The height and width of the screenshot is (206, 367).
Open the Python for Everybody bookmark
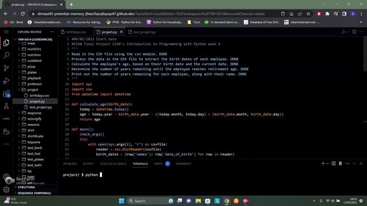coord(165,22)
